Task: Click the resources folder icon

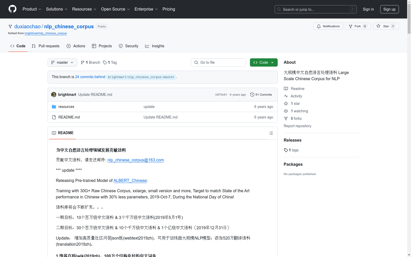Action: (x=54, y=107)
